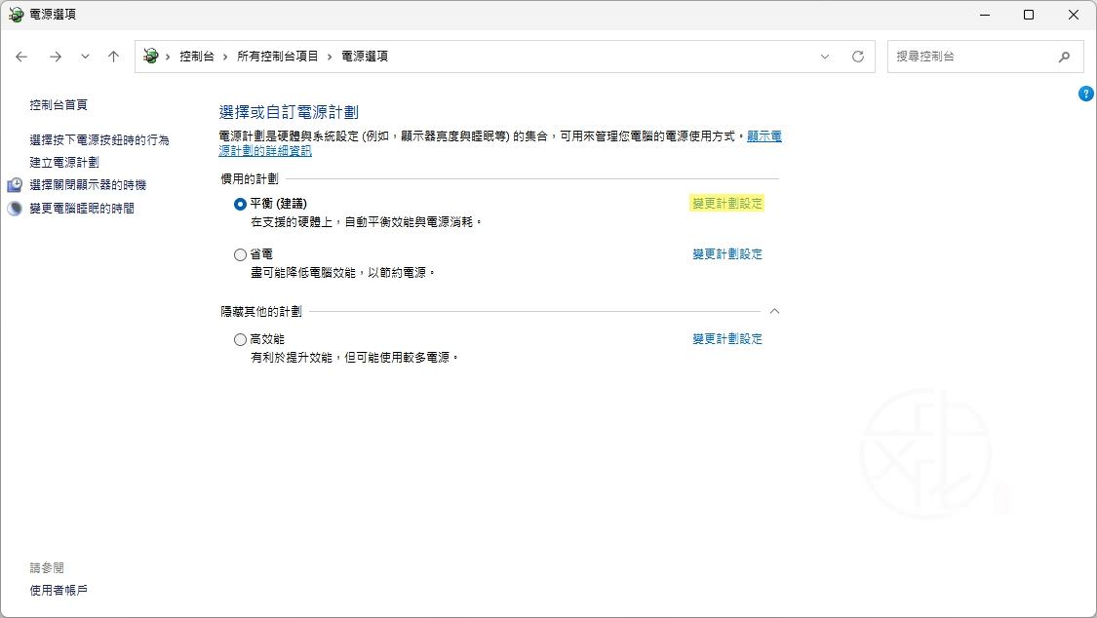The height and width of the screenshot is (618, 1097).
Task: Expand address bar history dropdown
Action: click(x=825, y=57)
